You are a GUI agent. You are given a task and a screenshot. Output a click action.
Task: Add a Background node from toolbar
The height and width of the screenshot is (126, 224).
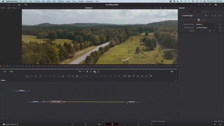click(27, 76)
